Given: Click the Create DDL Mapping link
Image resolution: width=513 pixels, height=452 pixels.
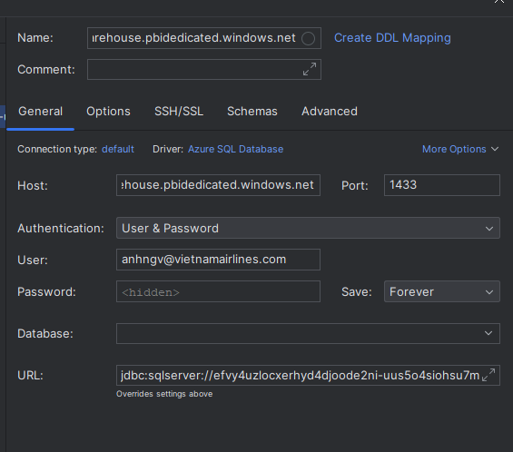Looking at the screenshot, I should (x=392, y=38).
